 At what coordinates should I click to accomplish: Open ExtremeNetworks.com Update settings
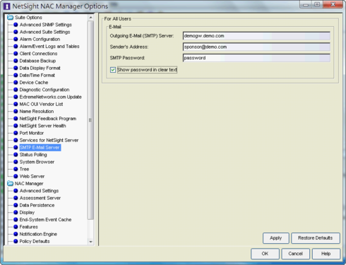click(50, 97)
